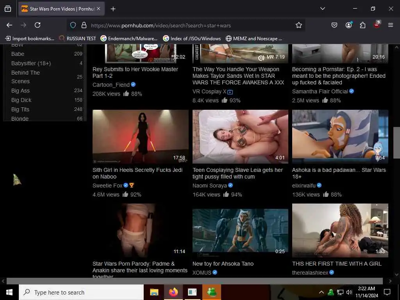The height and width of the screenshot is (300, 400).
Task: Show site security info via padlock
Action: coord(84,25)
